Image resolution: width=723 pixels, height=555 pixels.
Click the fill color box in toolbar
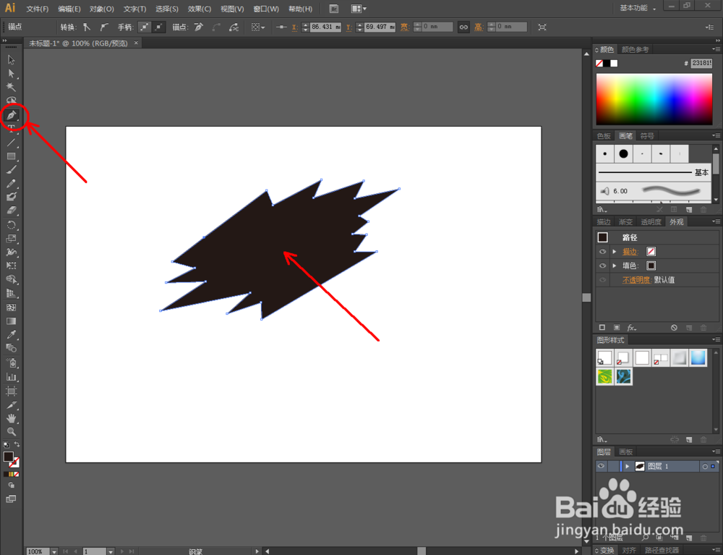tap(8, 457)
